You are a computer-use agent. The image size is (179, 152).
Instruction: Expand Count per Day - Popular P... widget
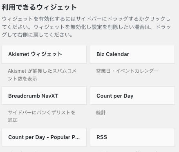click(x=44, y=137)
